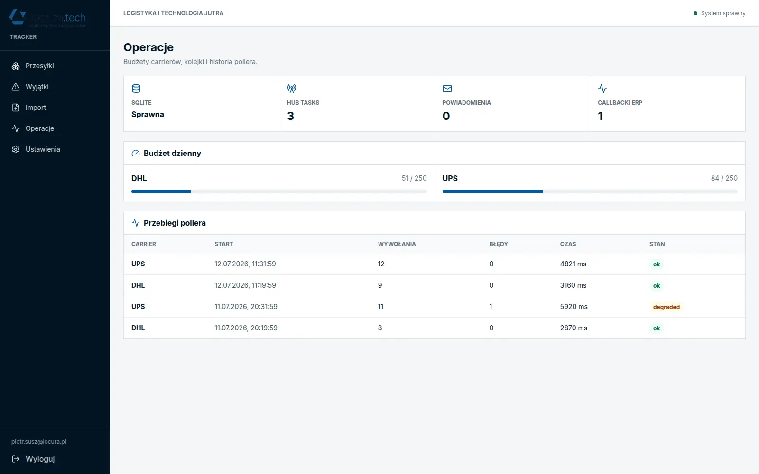Click the Przesyłki packages icon in sidebar
The height and width of the screenshot is (474, 759).
tap(16, 66)
